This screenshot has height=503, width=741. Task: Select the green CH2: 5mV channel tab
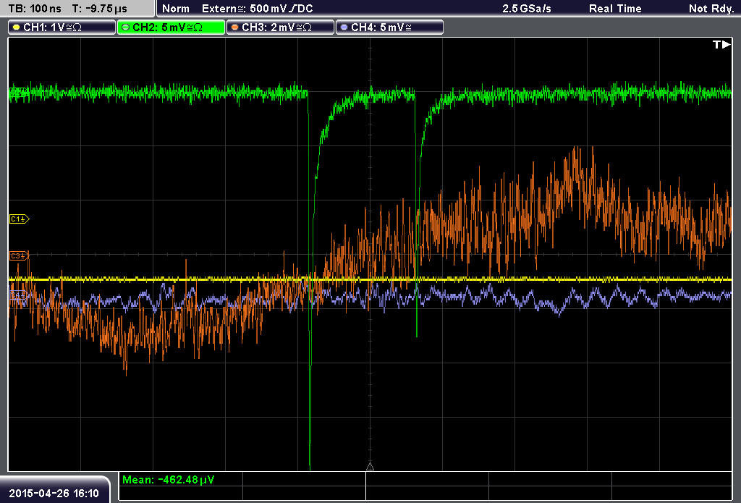[171, 28]
